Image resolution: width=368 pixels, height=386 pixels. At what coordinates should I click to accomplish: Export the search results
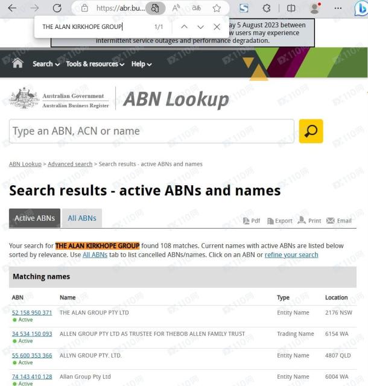[280, 221]
